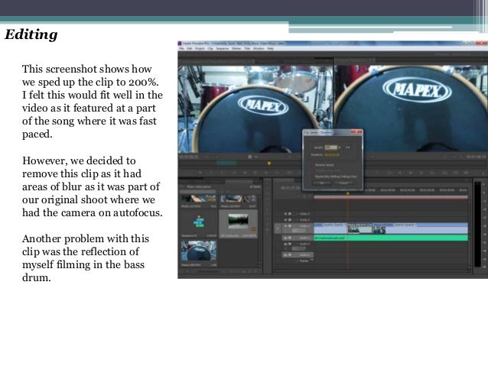Screen dimensions: 488x366
Task: Open the Project menu
Action: click(x=200, y=48)
